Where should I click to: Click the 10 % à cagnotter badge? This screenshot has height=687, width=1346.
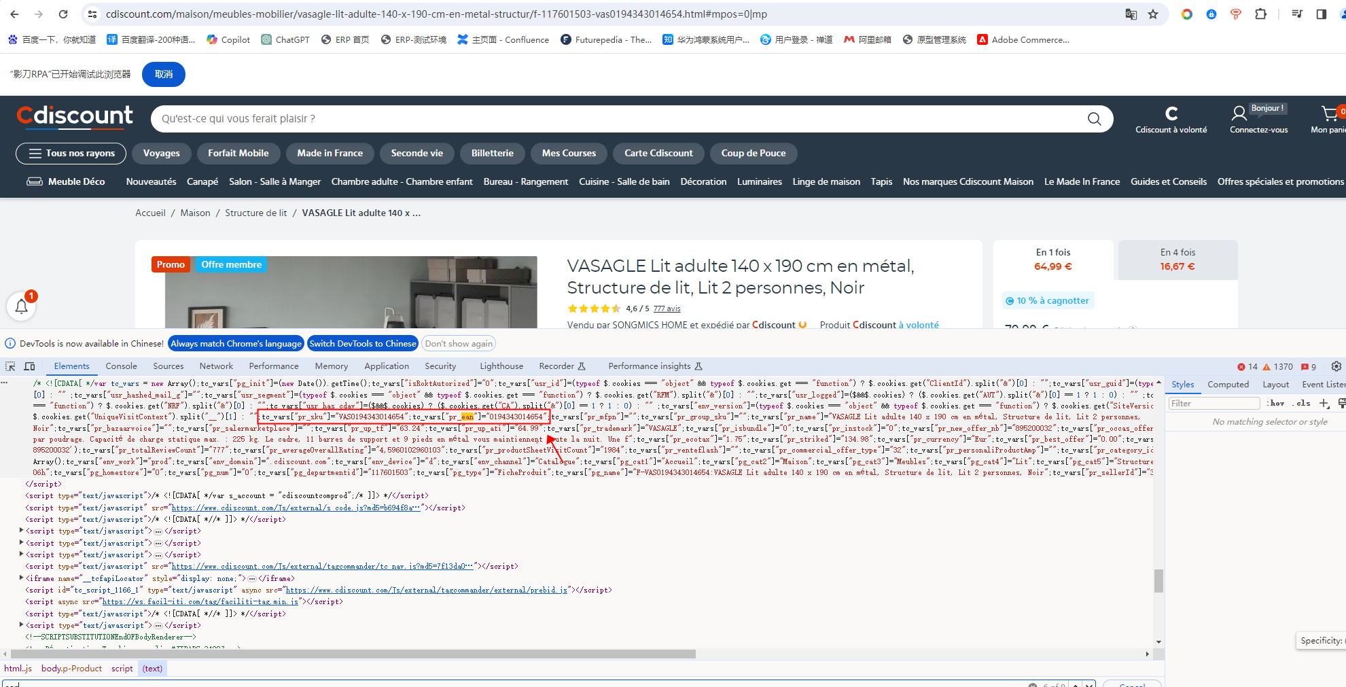(1048, 301)
